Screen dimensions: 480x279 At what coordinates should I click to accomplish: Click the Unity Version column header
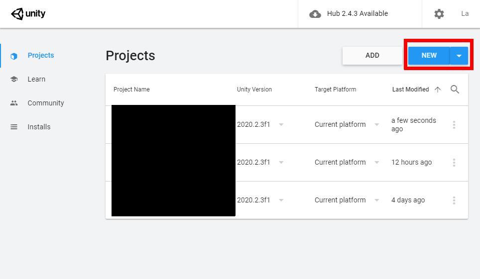tap(254, 90)
